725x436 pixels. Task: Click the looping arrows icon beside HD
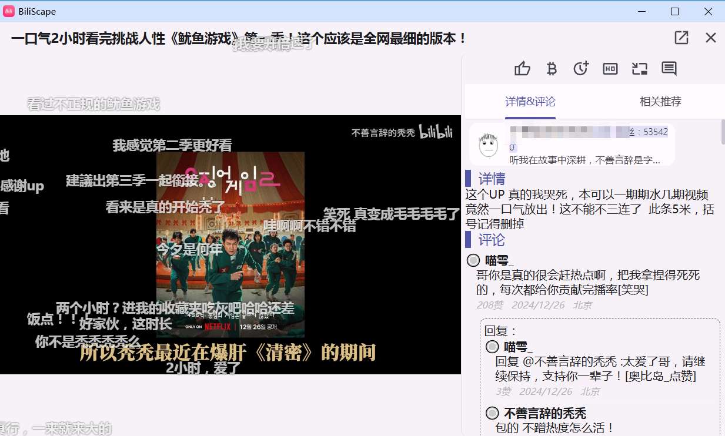[640, 69]
